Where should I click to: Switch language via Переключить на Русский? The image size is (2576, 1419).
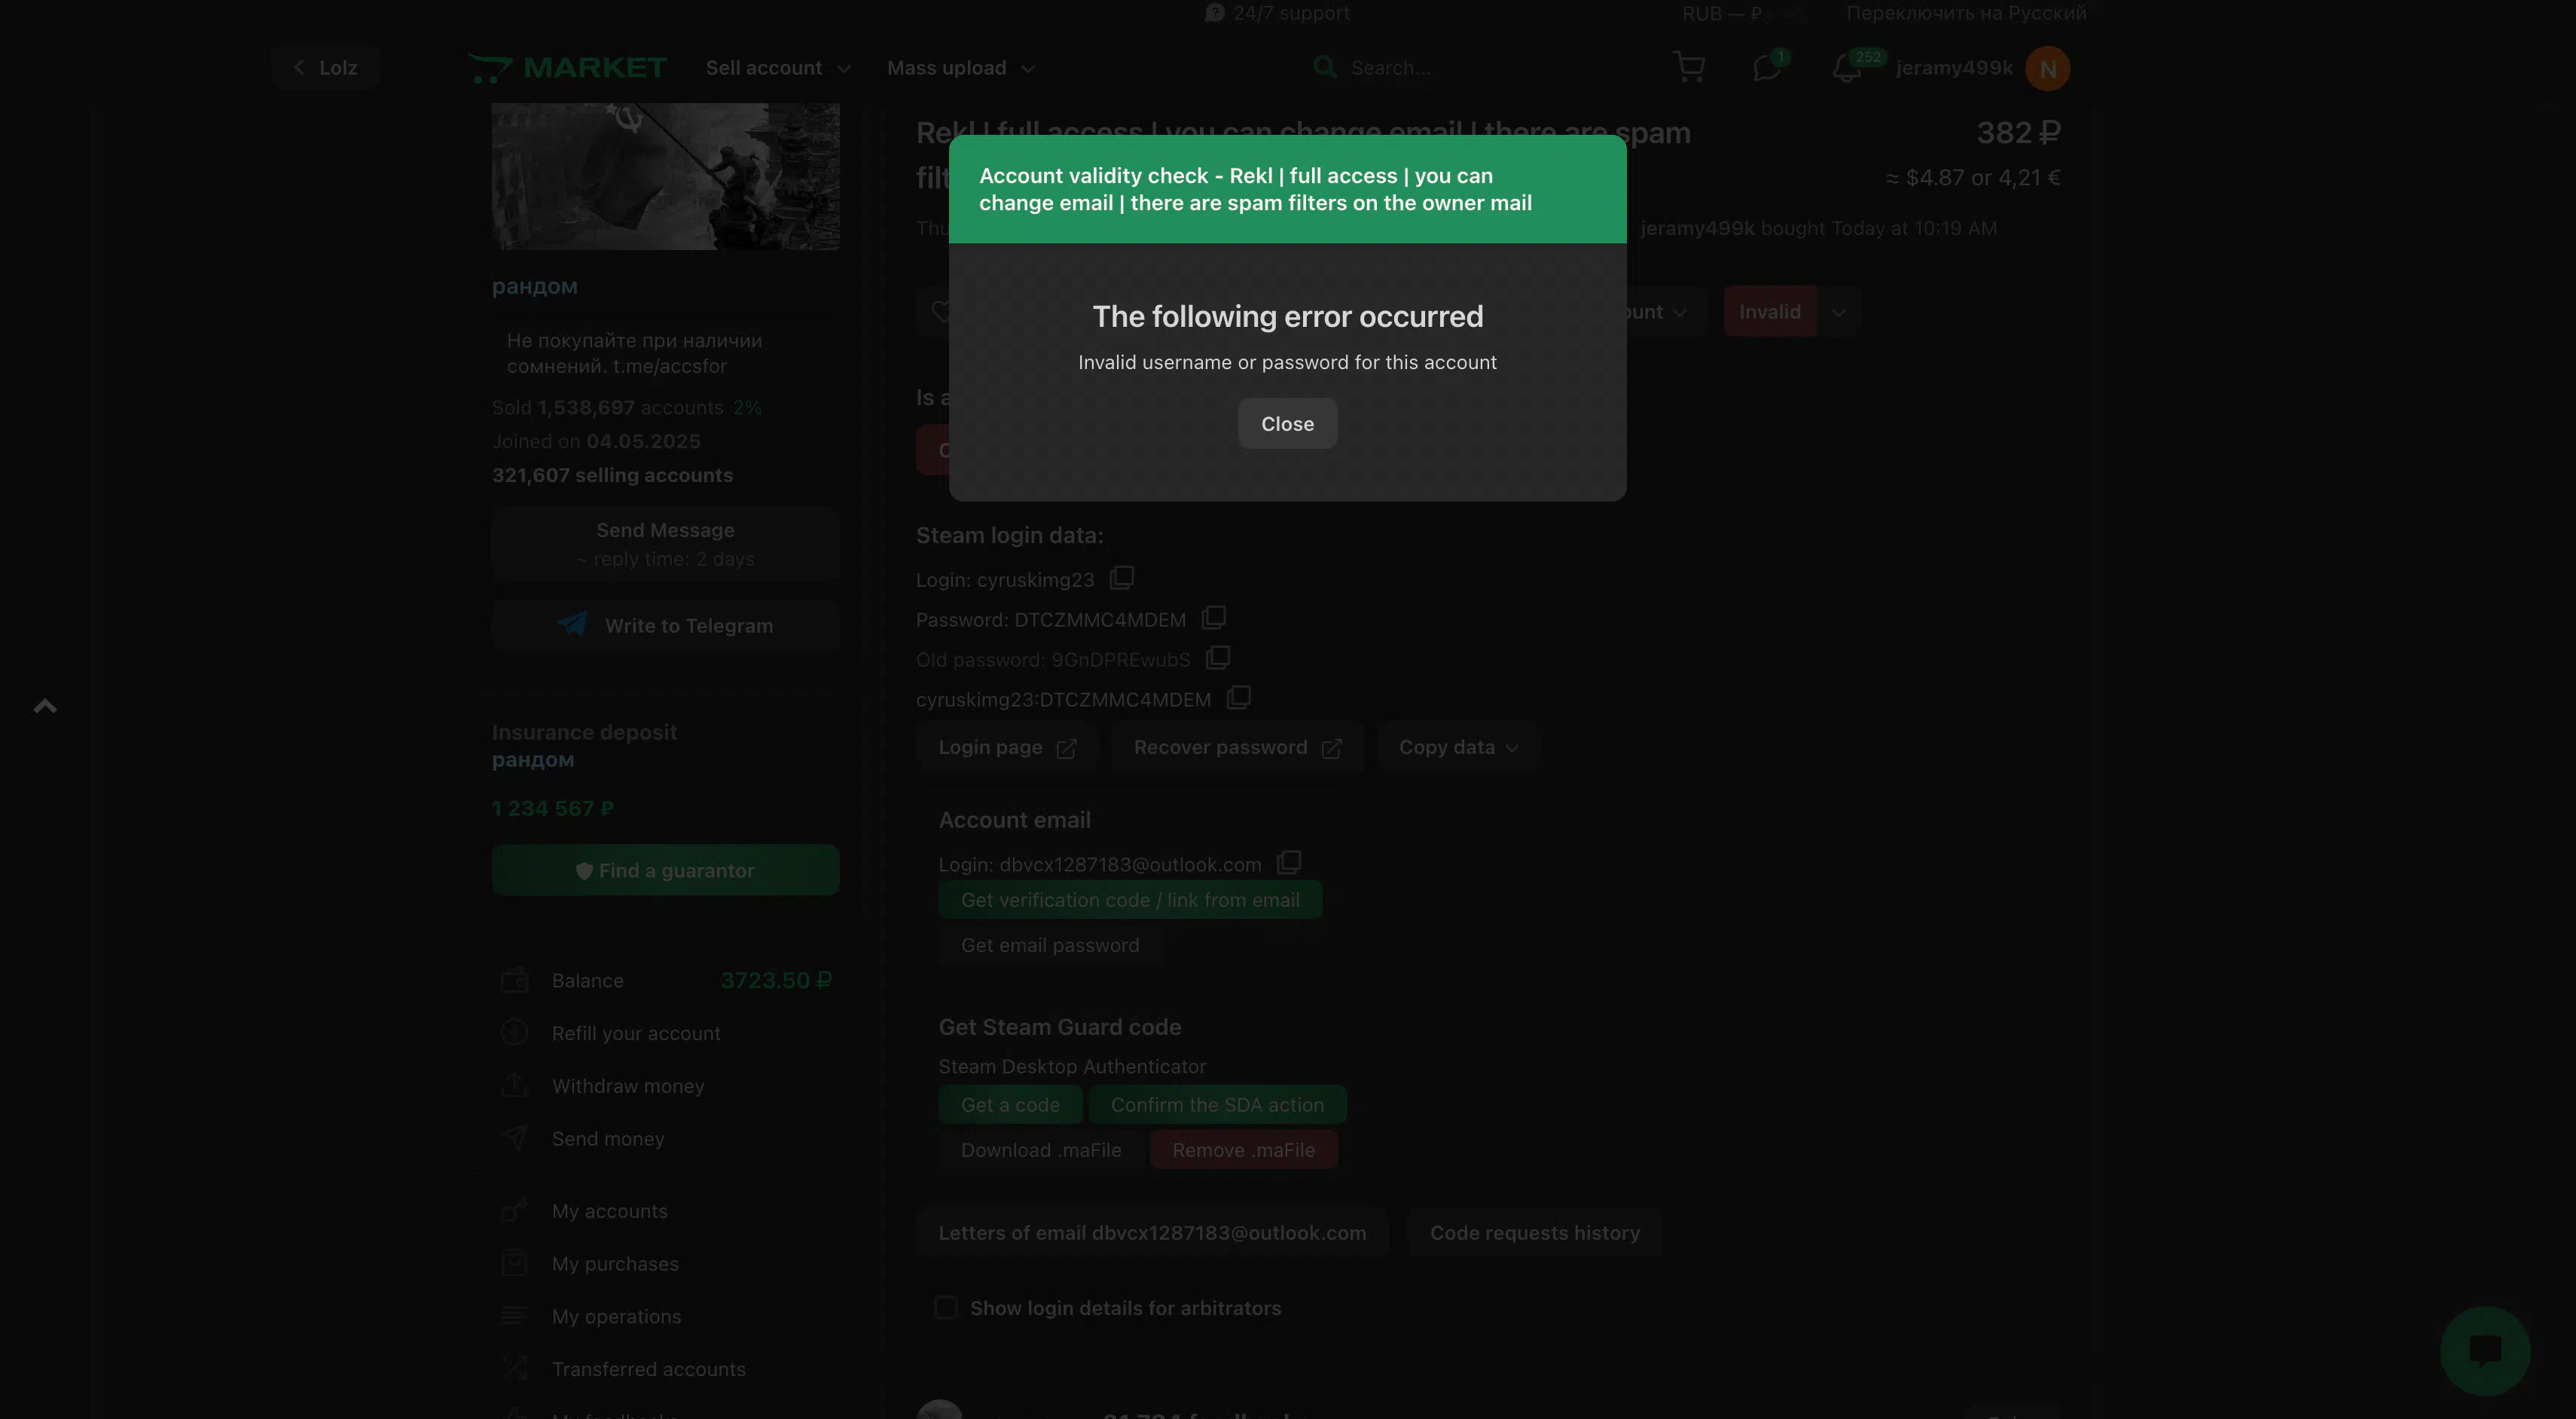(1966, 13)
